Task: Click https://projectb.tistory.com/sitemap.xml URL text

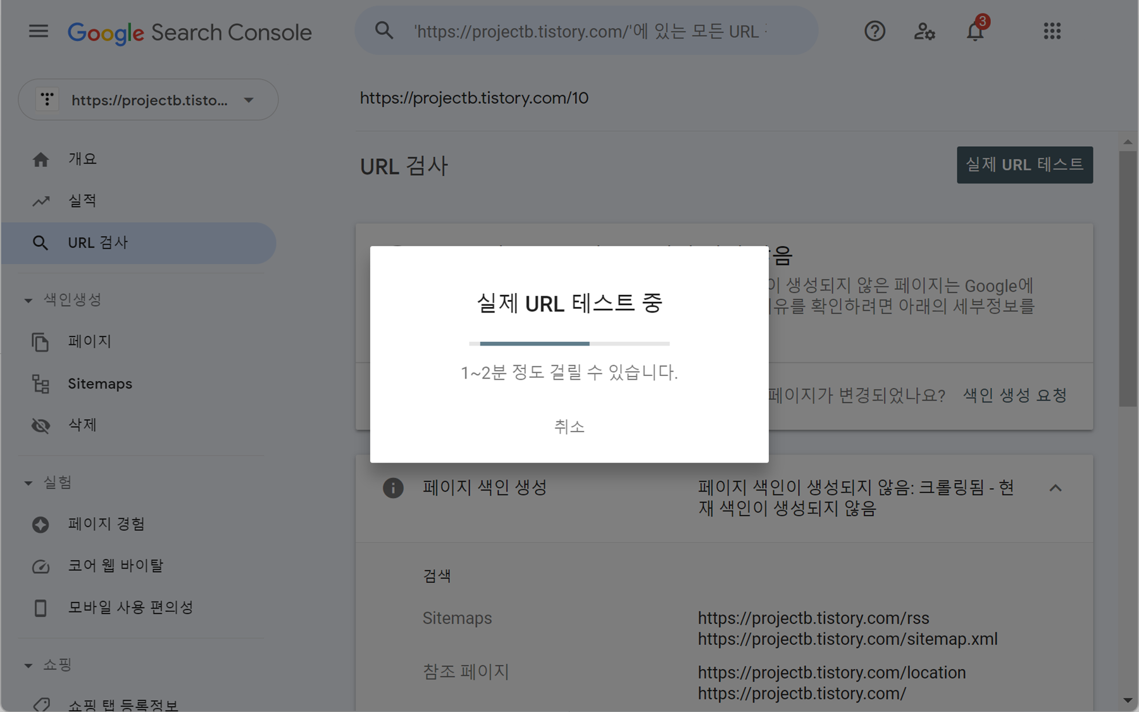Action: click(848, 639)
